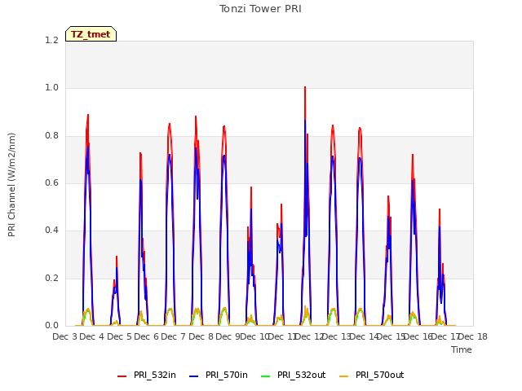Click the PRI Channel (W/m2/nm) axis label
Viewport: 522px width, 391px height.
11,185
